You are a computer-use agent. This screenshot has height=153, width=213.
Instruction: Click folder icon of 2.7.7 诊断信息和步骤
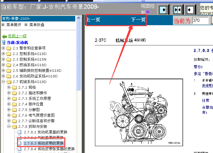[x=14, y=121]
